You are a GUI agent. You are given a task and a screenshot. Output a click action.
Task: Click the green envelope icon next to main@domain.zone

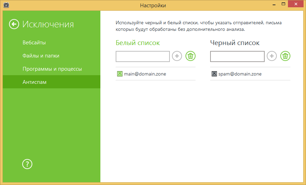pos(119,74)
